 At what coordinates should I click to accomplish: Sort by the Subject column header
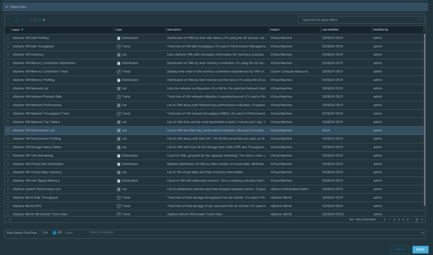pyautogui.click(x=275, y=30)
